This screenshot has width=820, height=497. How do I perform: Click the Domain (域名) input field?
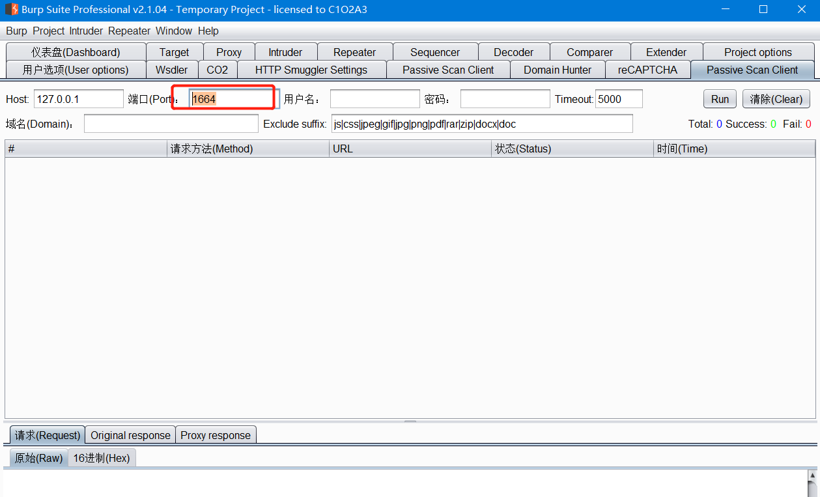tap(171, 124)
